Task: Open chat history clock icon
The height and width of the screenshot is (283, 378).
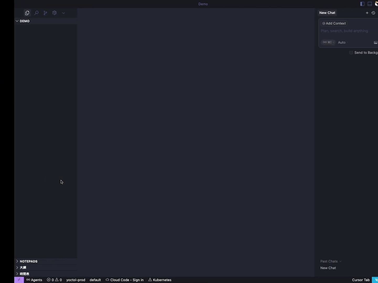Action: tap(373, 13)
